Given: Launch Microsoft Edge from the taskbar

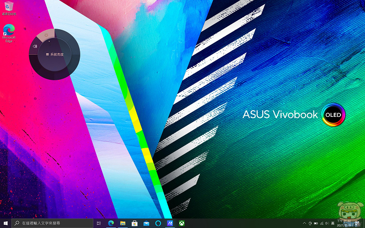Looking at the screenshot, I should coord(111,223).
